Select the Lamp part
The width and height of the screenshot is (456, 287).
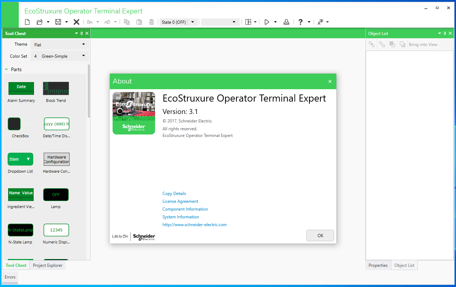coord(56,198)
